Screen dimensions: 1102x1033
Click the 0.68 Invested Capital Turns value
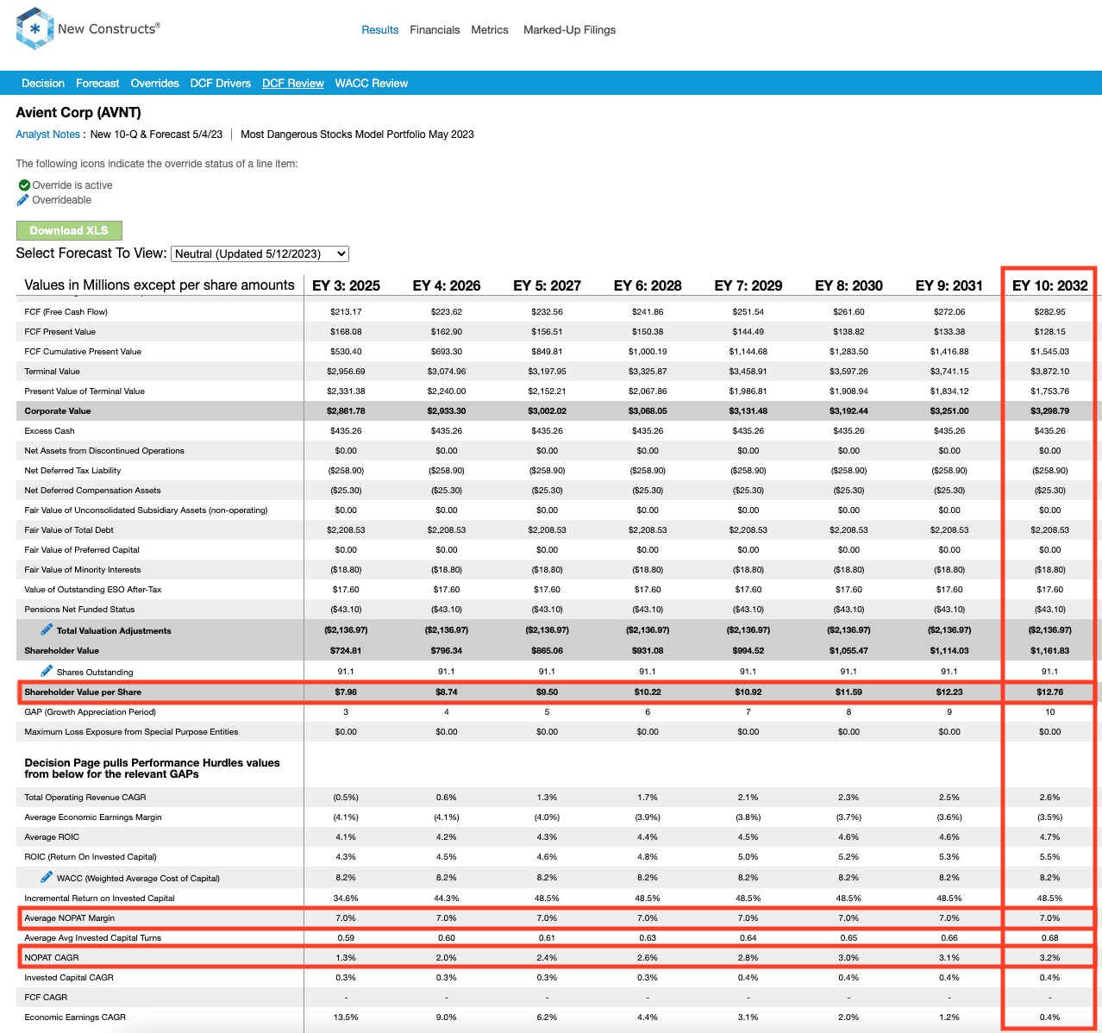tap(1049, 938)
